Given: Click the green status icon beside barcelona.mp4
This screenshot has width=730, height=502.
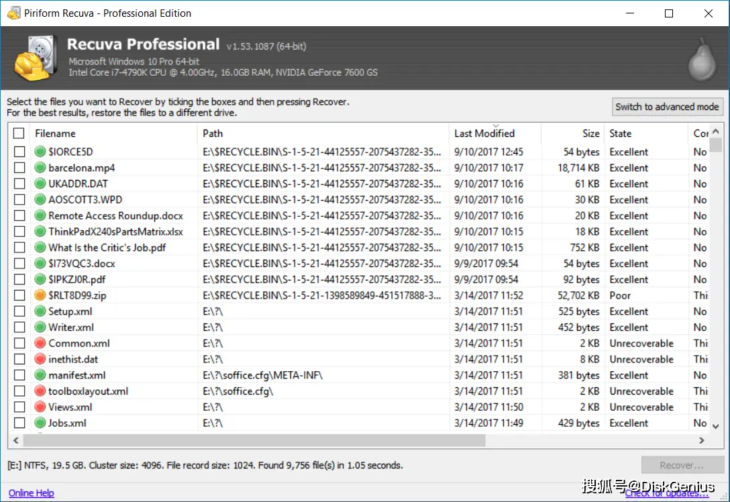Looking at the screenshot, I should click(x=40, y=168).
